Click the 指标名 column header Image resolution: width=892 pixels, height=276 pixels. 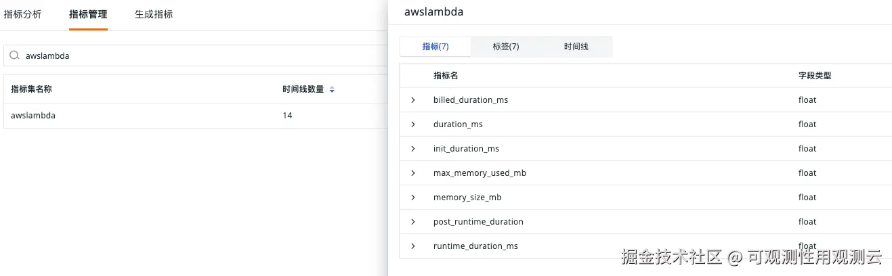tap(446, 76)
